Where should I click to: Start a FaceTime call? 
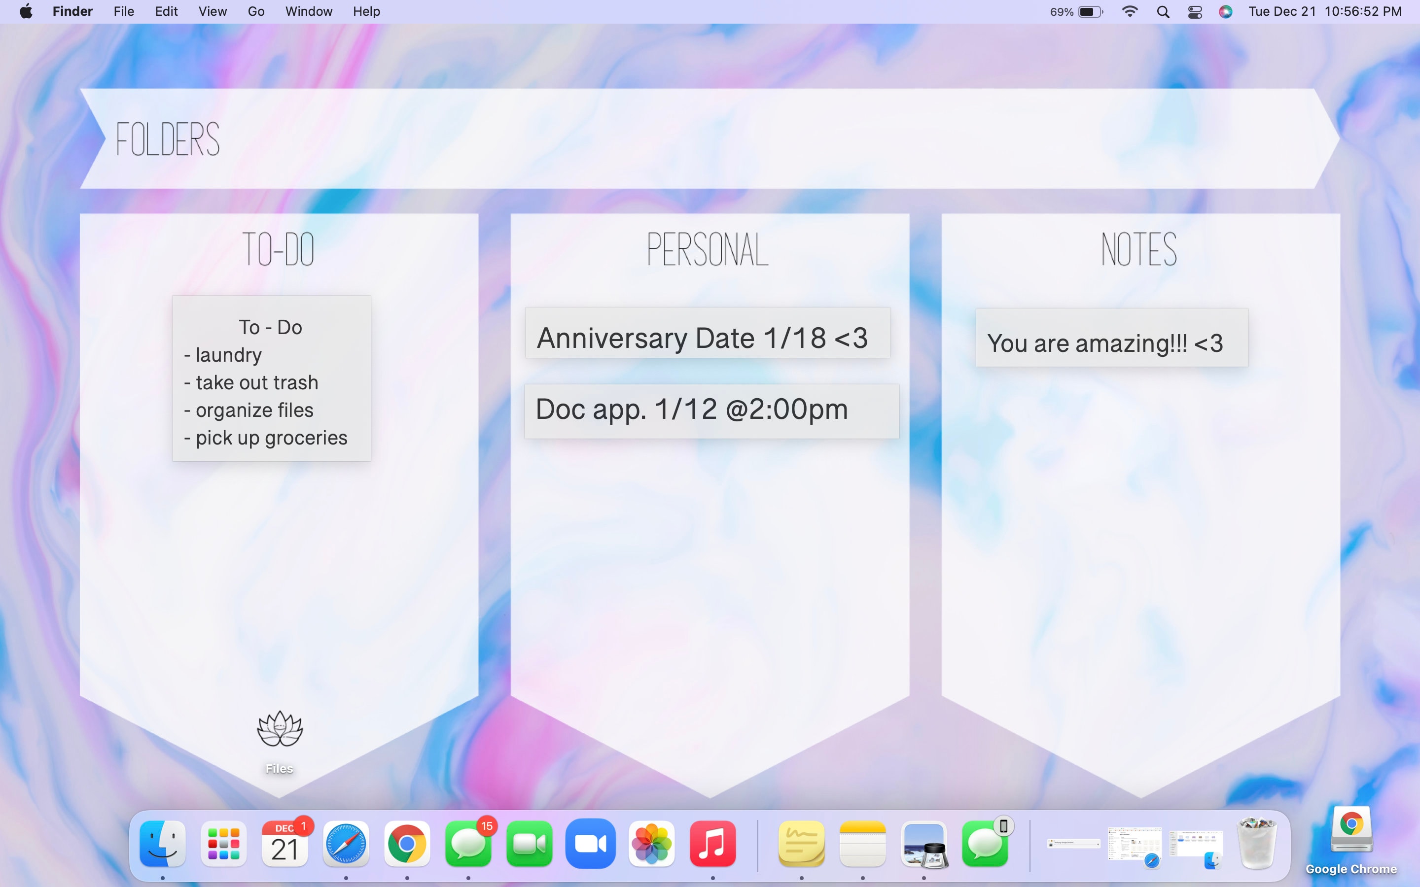pyautogui.click(x=529, y=845)
